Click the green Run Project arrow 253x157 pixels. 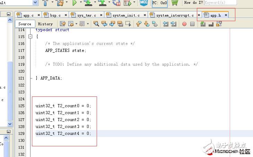(x=74, y=3)
